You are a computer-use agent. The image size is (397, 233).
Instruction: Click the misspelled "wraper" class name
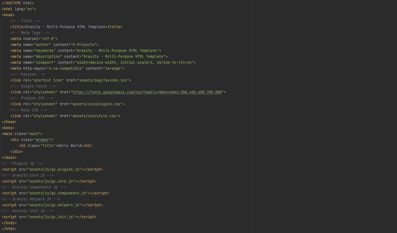(x=43, y=140)
